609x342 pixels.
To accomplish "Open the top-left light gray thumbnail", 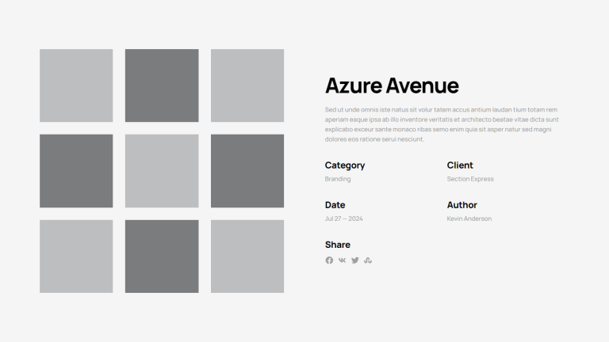I will pos(76,85).
